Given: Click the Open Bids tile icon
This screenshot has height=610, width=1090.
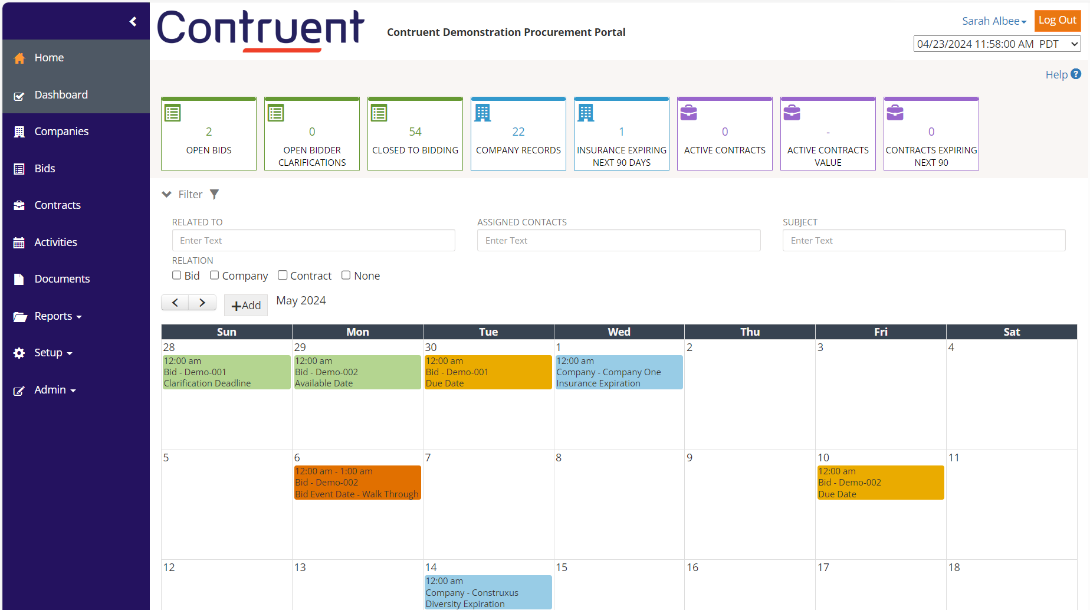Looking at the screenshot, I should (173, 113).
